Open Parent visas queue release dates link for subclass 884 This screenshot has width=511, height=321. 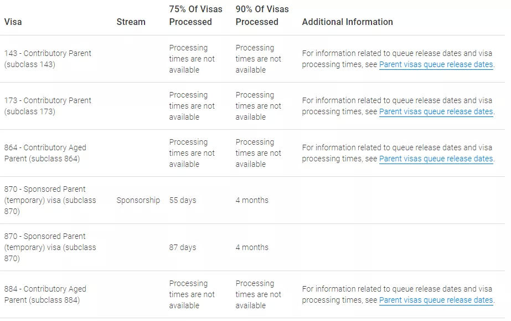pyautogui.click(x=436, y=300)
